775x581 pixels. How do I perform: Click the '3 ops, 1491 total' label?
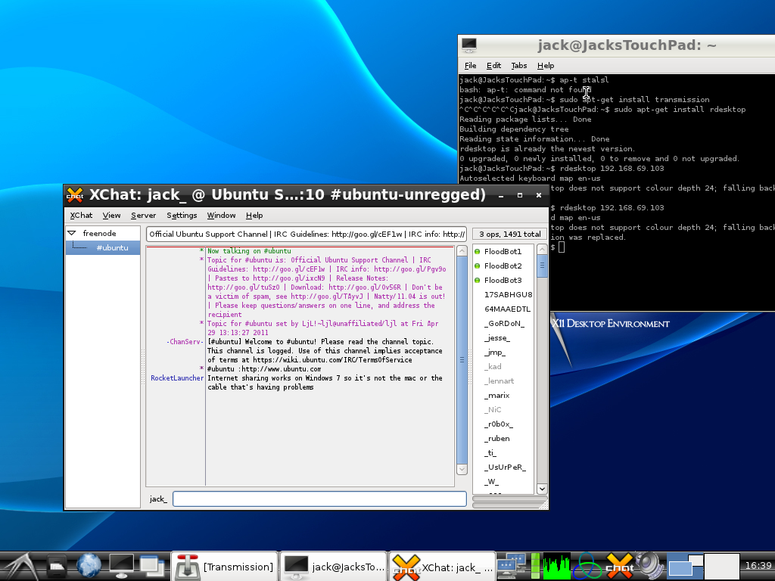click(509, 235)
